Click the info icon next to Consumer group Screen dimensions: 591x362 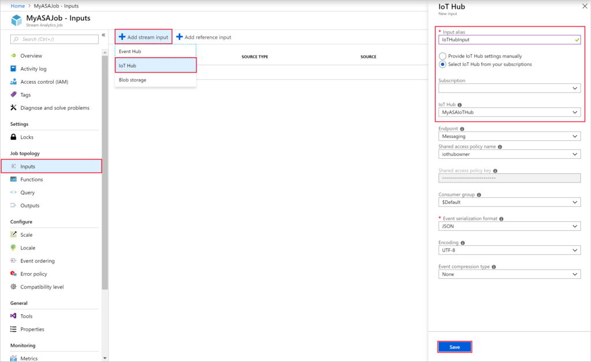click(x=479, y=195)
